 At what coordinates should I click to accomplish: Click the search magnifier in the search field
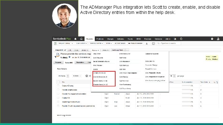point(159,44)
